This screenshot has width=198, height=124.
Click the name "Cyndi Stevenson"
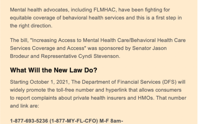pyautogui.click(x=99, y=56)
